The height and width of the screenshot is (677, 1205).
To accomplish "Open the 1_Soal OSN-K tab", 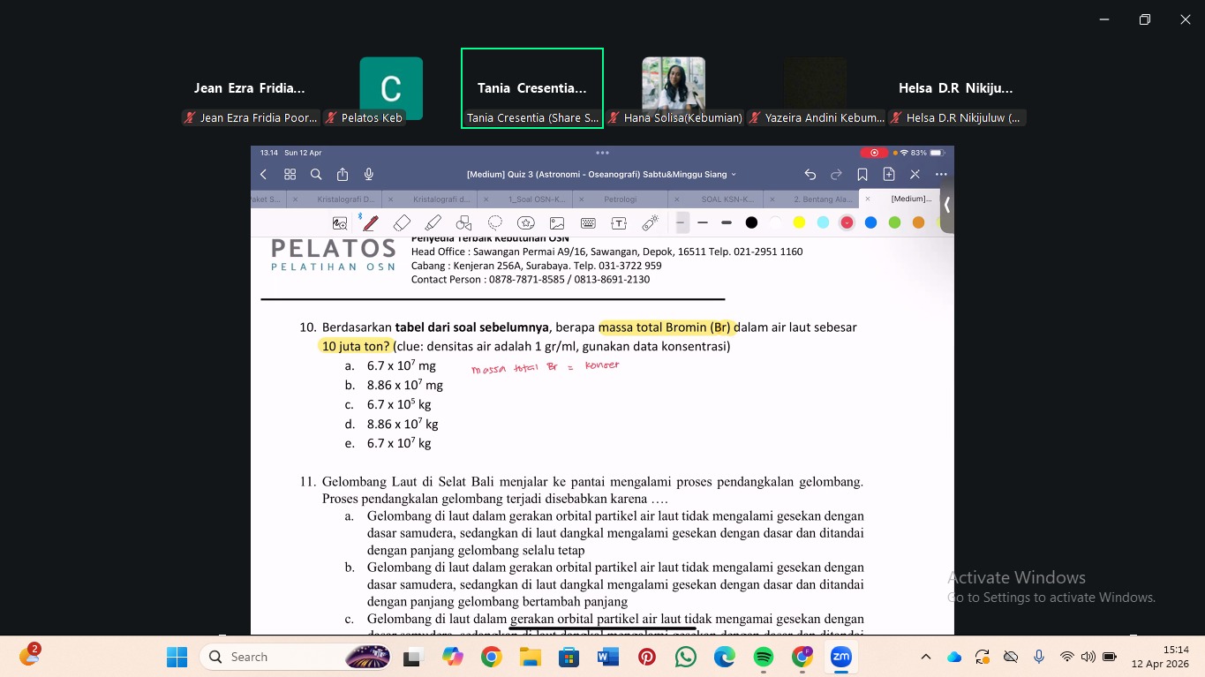I will [536, 199].
